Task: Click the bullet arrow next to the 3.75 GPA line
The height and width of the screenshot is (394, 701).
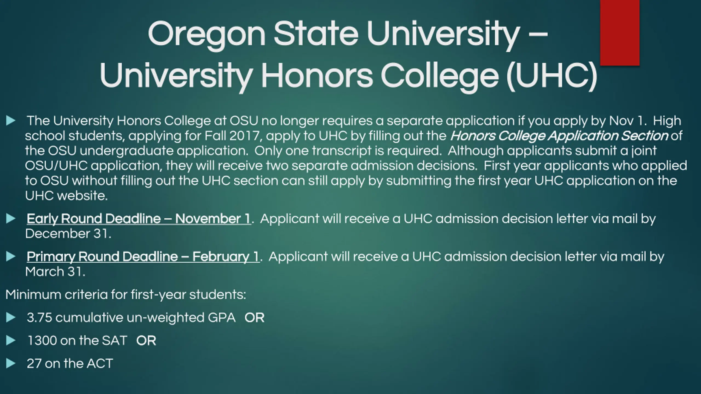Action: (10, 317)
